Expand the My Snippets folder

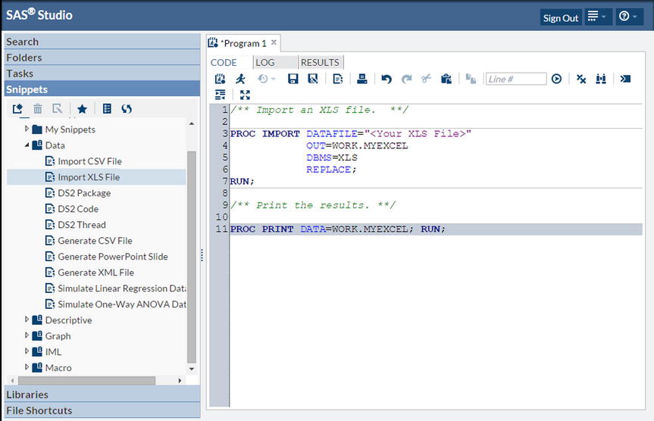point(27,129)
